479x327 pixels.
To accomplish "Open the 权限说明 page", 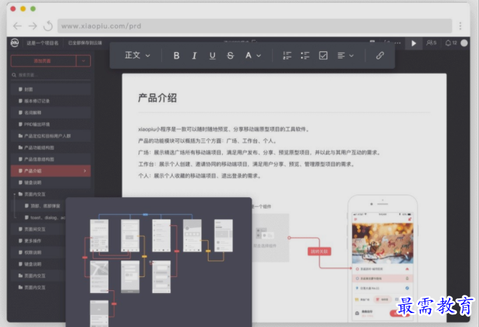I will (38, 253).
